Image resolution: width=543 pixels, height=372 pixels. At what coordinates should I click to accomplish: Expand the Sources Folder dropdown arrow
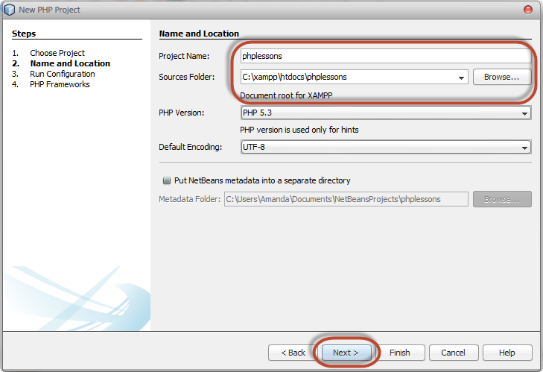461,77
